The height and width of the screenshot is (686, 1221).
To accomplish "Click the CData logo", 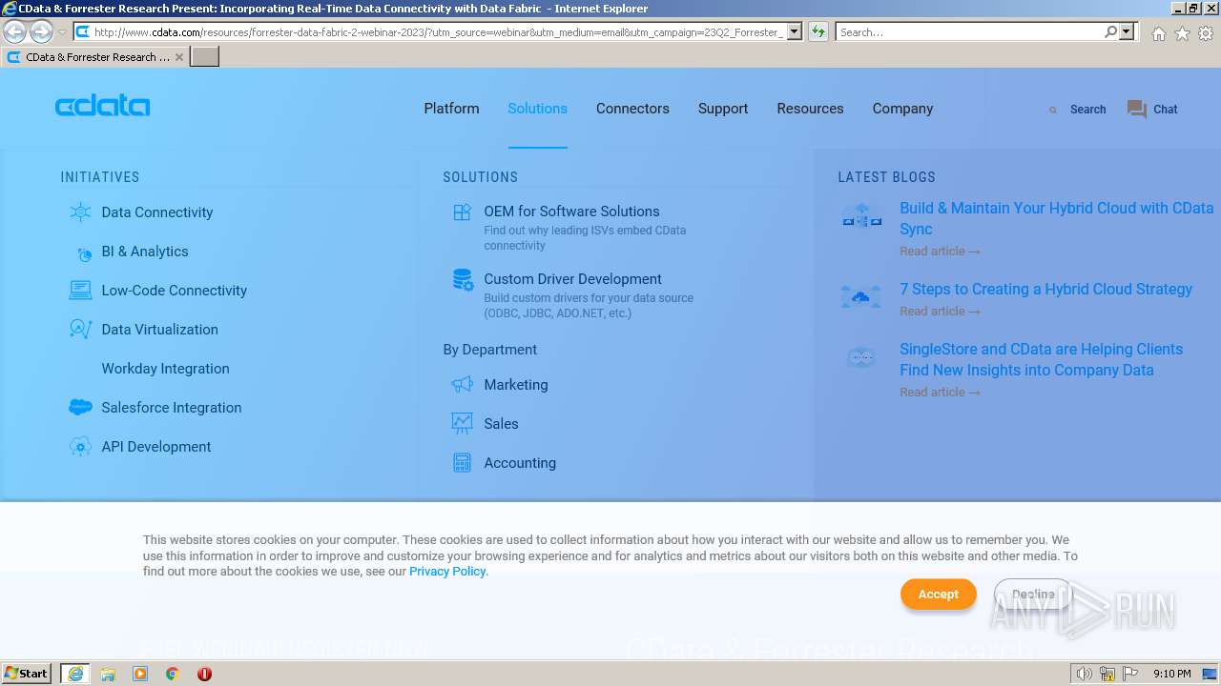I will [x=102, y=106].
